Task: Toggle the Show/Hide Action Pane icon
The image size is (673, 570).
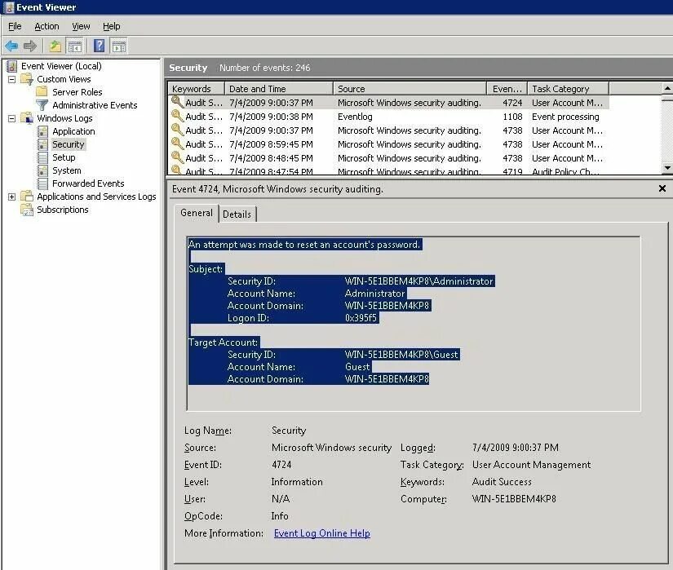Action: (119, 46)
